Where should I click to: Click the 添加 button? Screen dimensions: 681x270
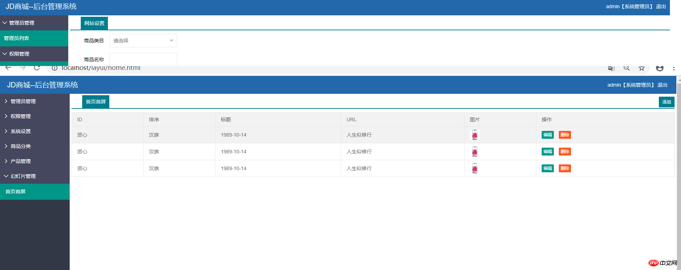tap(667, 102)
